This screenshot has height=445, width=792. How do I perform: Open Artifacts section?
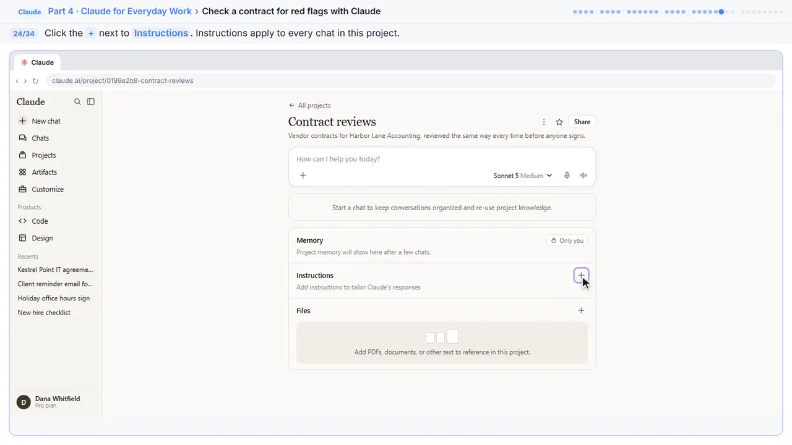pos(38,172)
